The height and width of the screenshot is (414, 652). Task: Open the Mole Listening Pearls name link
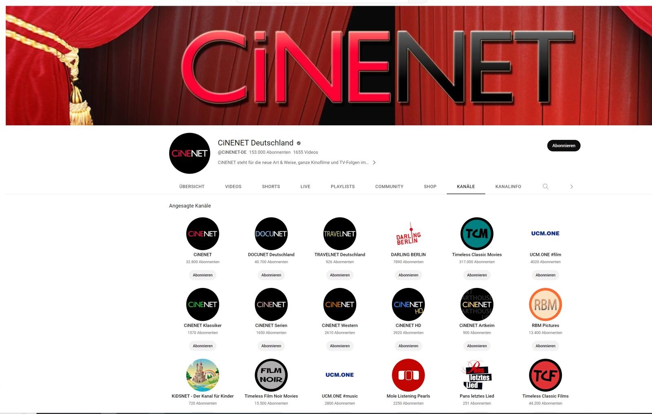(408, 396)
